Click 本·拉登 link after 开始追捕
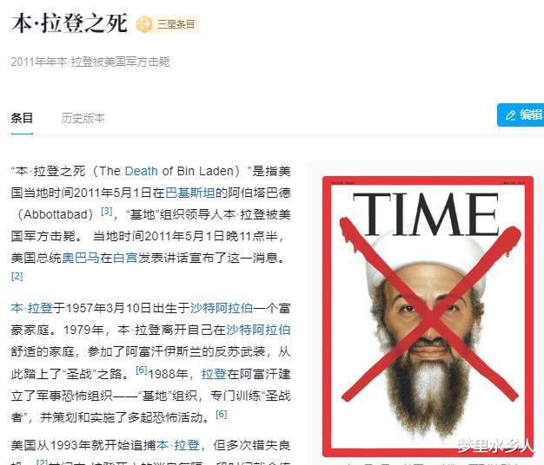 click(178, 445)
